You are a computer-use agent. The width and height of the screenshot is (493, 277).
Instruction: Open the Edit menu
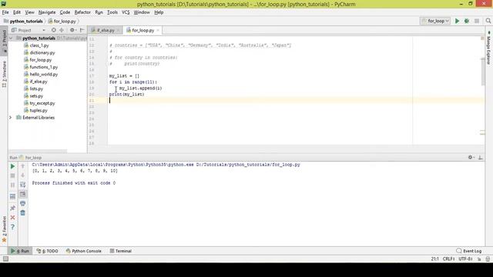[17, 12]
